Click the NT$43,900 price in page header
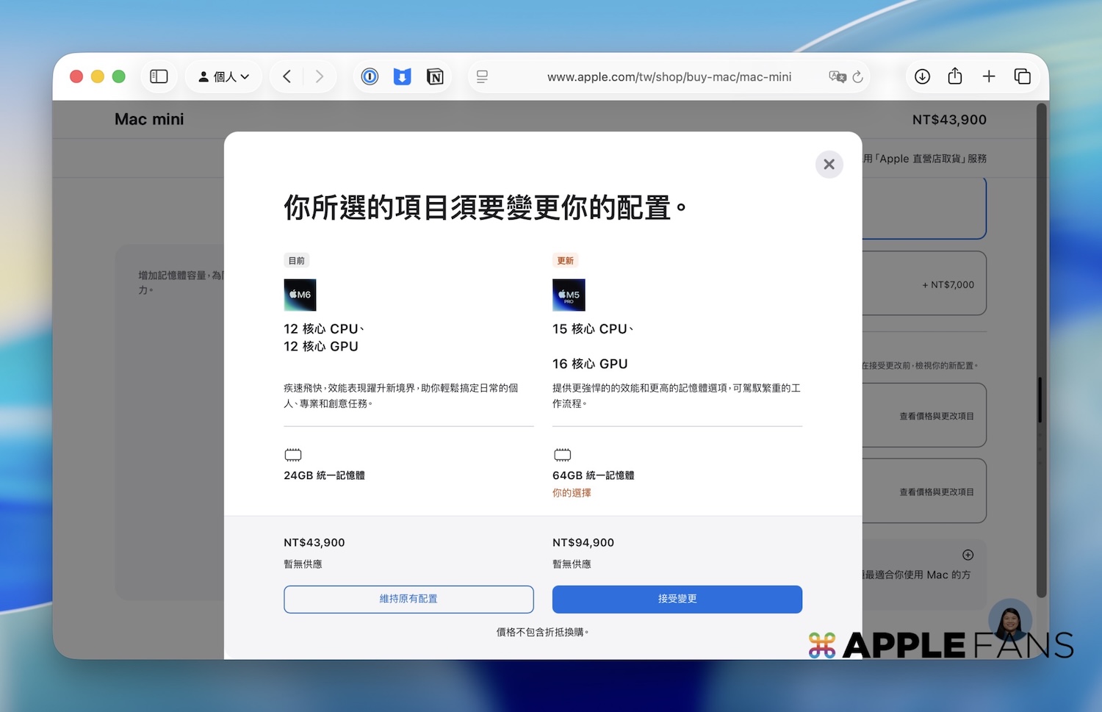This screenshot has height=712, width=1102. point(949,119)
